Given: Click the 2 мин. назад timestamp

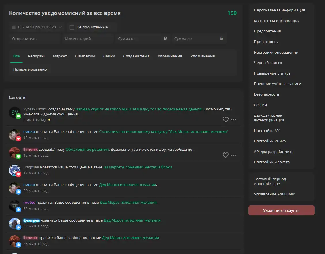Looking at the screenshot, I should (x=35, y=120).
